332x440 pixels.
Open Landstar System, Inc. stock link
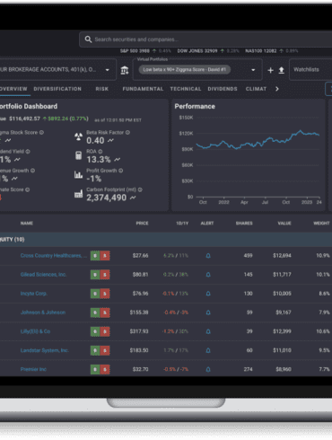(45, 350)
